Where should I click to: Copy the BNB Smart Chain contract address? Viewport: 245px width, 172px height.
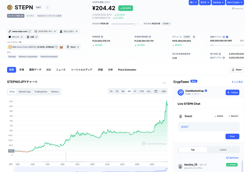(x=56, y=47)
